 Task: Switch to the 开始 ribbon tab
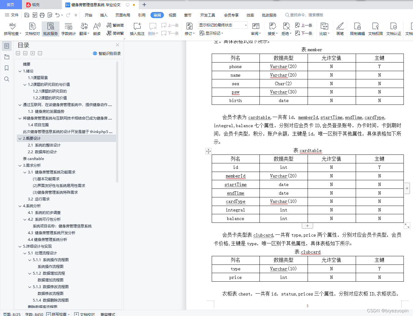pyautogui.click(x=89, y=15)
